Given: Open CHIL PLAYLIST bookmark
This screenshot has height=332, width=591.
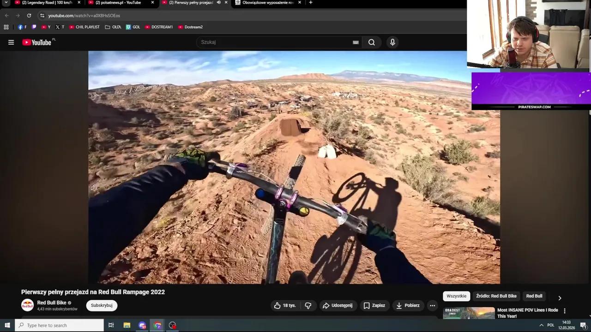Looking at the screenshot, I should (84, 27).
